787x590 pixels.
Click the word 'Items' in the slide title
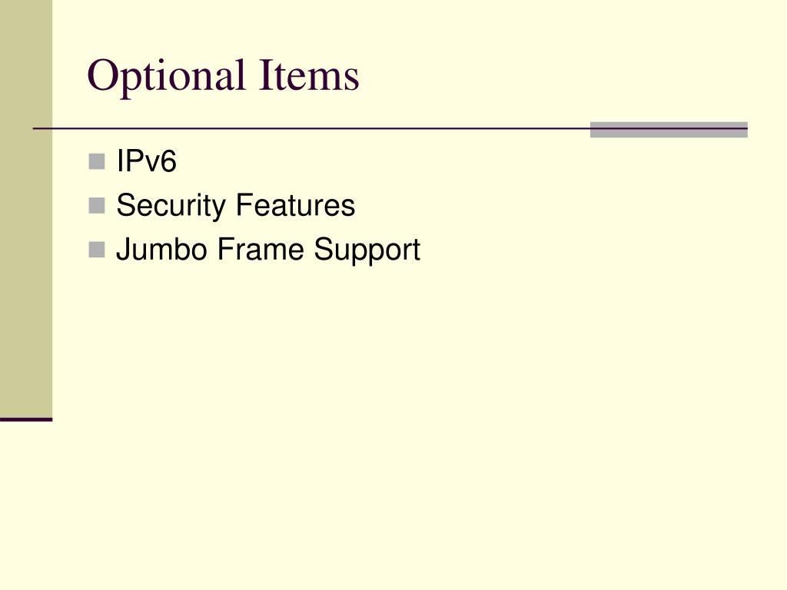pyautogui.click(x=309, y=75)
